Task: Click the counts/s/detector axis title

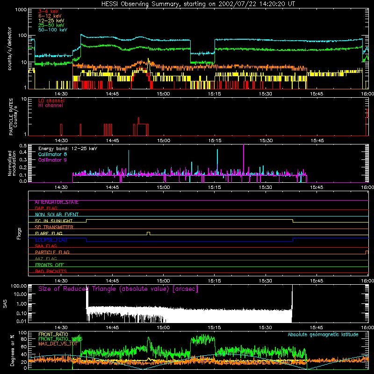Action: pyautogui.click(x=10, y=49)
